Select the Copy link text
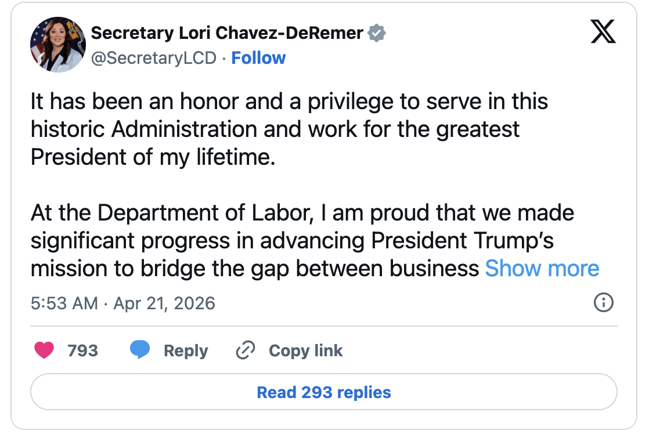 tap(305, 350)
